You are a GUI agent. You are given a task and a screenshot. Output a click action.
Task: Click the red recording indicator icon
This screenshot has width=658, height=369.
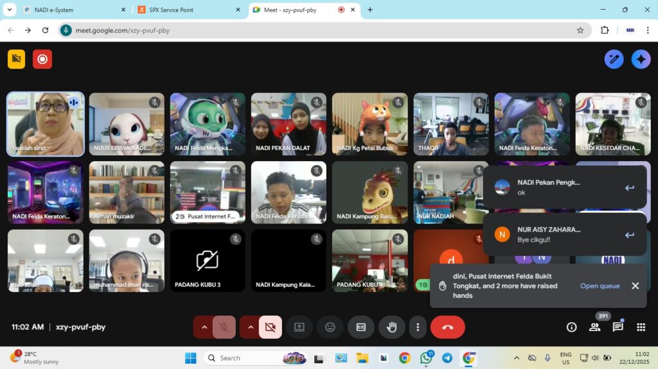[42, 59]
